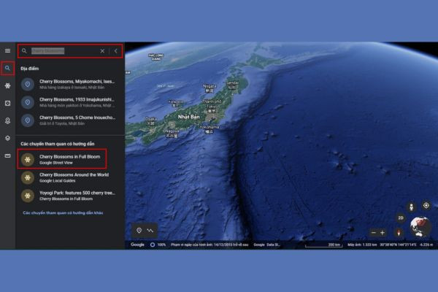Click the camera altitude 1.333 km readout
This screenshot has width=438, height=292.
(x=362, y=245)
